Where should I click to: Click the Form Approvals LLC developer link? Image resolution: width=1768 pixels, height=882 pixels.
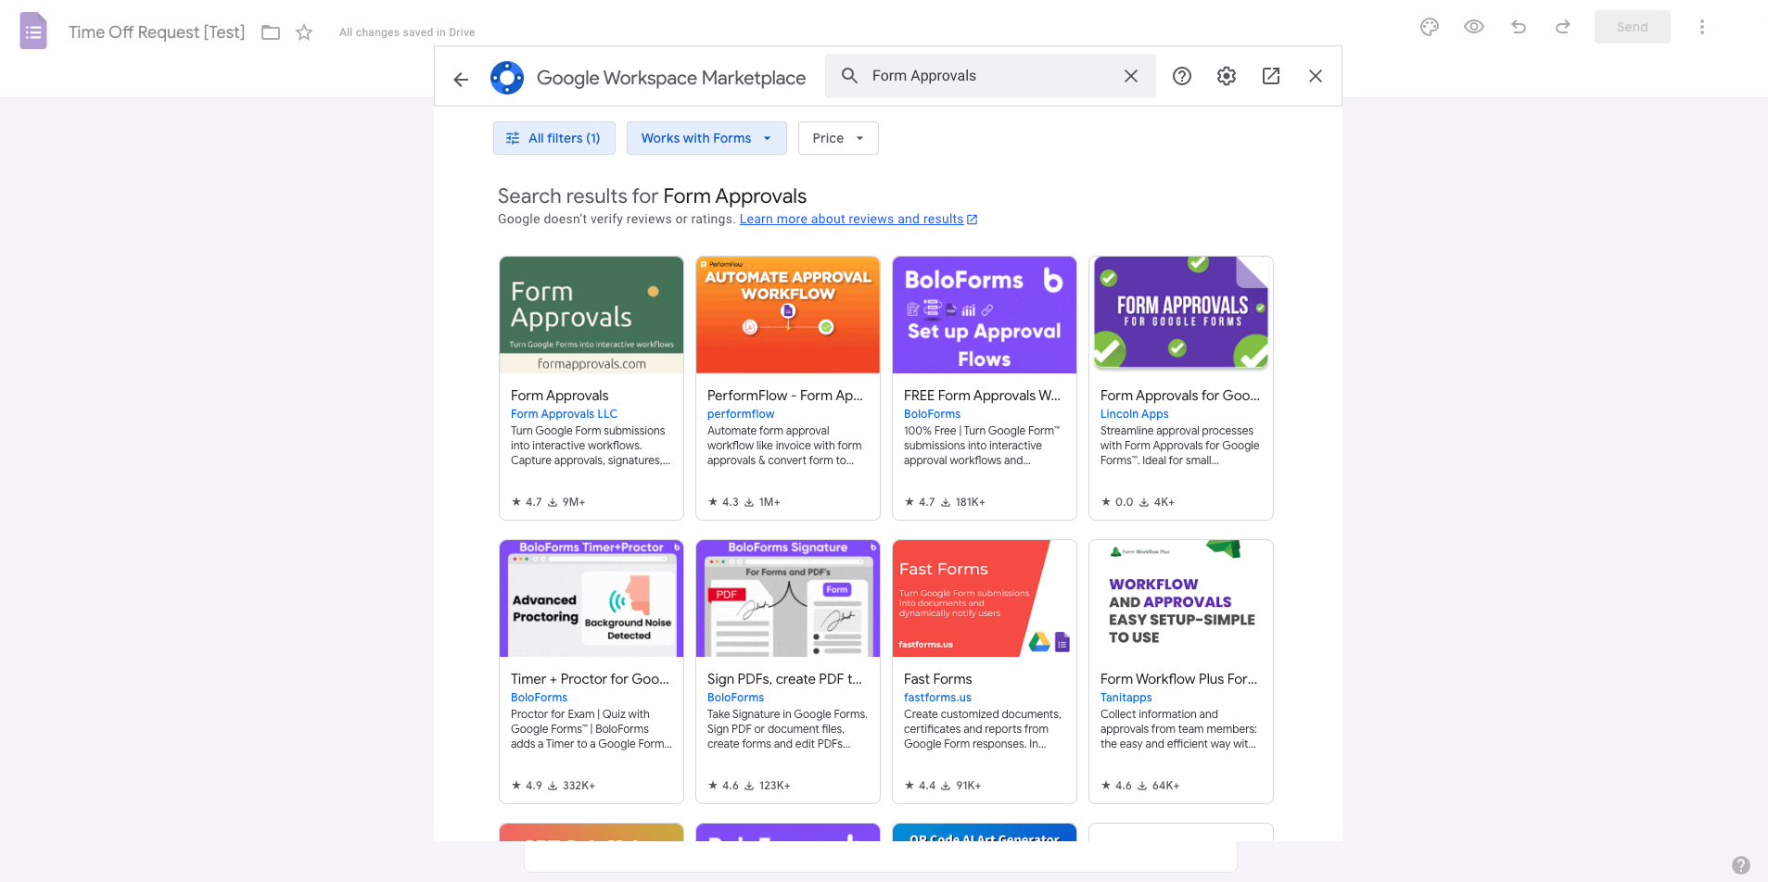point(564,414)
